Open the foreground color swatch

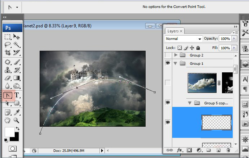pos(9,132)
